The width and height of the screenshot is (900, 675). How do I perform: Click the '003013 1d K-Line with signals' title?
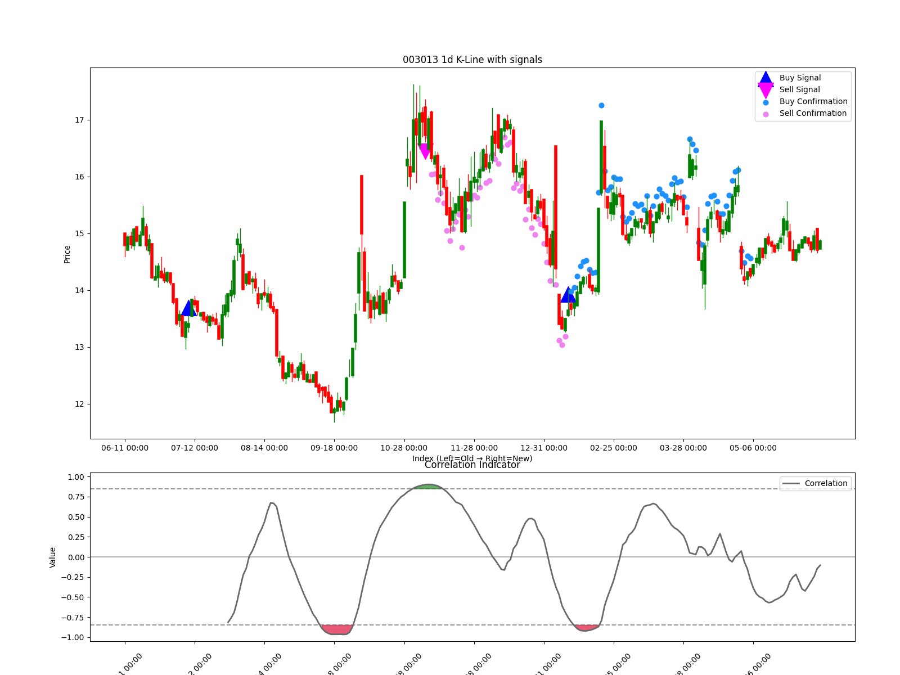(472, 60)
